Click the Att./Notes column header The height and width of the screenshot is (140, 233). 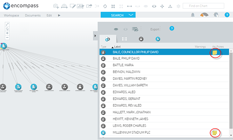(218, 47)
